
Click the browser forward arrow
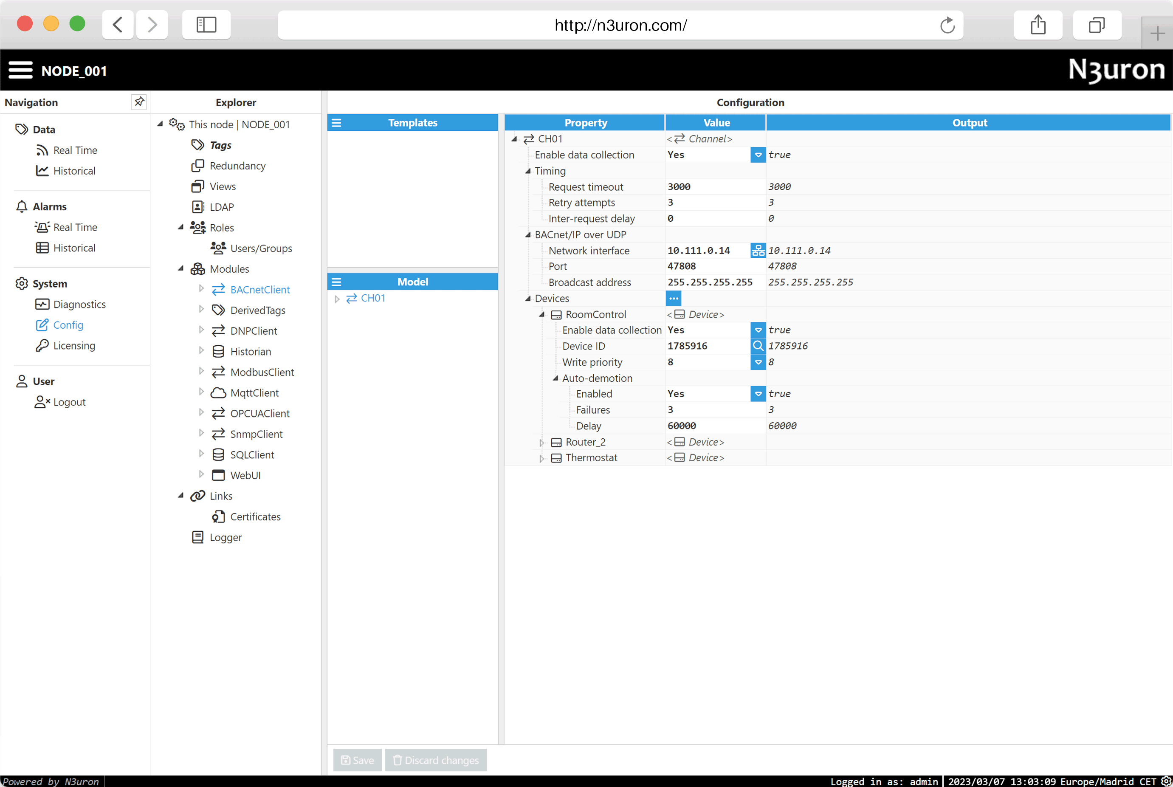pyautogui.click(x=152, y=25)
